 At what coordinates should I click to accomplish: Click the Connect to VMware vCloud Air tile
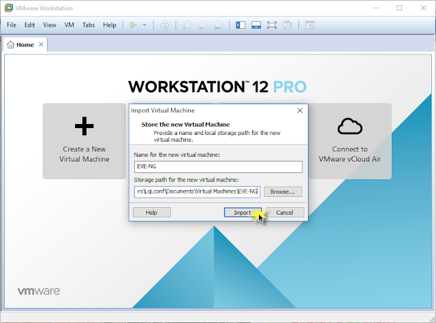(349, 141)
